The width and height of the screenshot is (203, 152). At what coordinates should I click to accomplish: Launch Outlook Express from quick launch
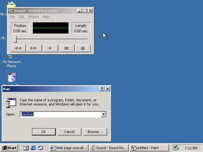41,148
